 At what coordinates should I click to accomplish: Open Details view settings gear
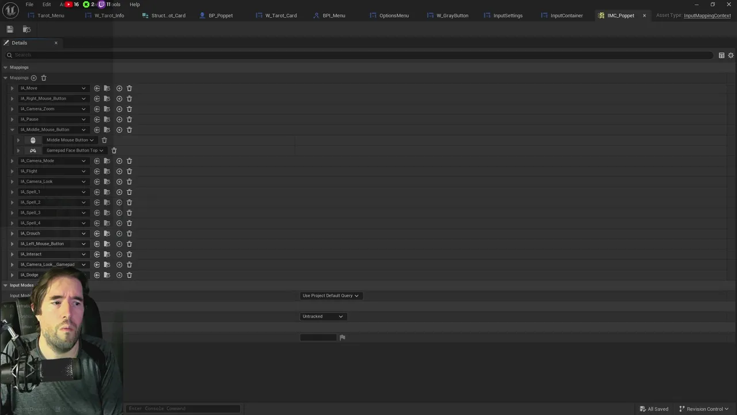(731, 55)
